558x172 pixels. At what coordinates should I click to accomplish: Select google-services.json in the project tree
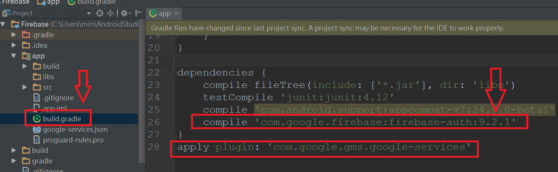coord(75,130)
